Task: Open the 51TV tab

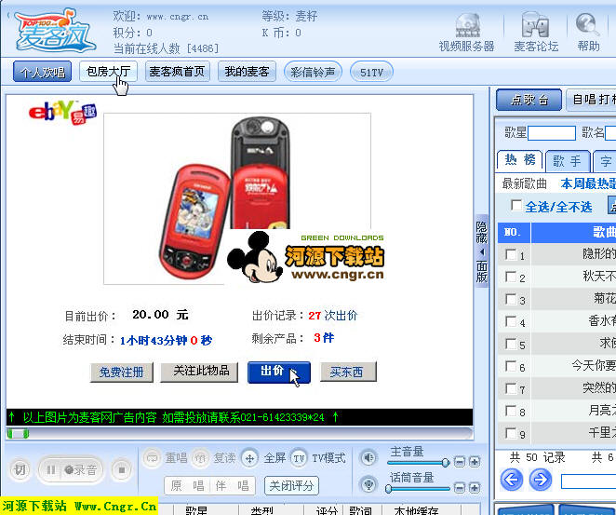Action: point(371,72)
